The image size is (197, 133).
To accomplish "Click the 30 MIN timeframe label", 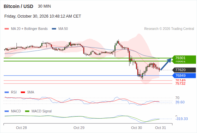I will coord(44,6).
